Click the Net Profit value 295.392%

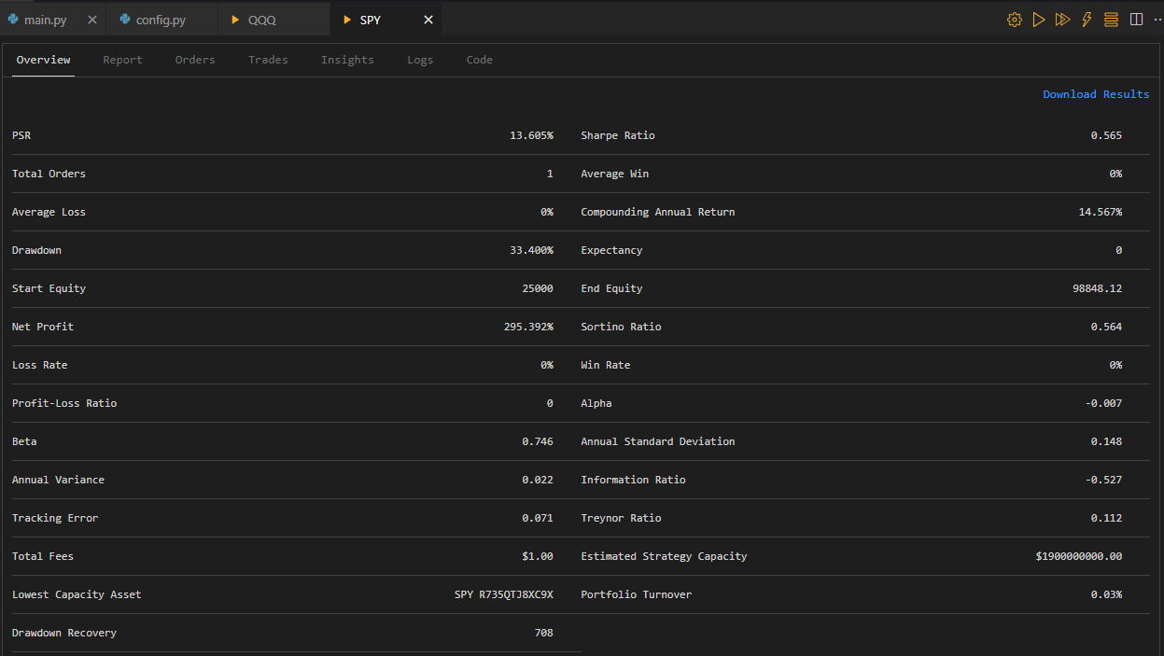(528, 327)
